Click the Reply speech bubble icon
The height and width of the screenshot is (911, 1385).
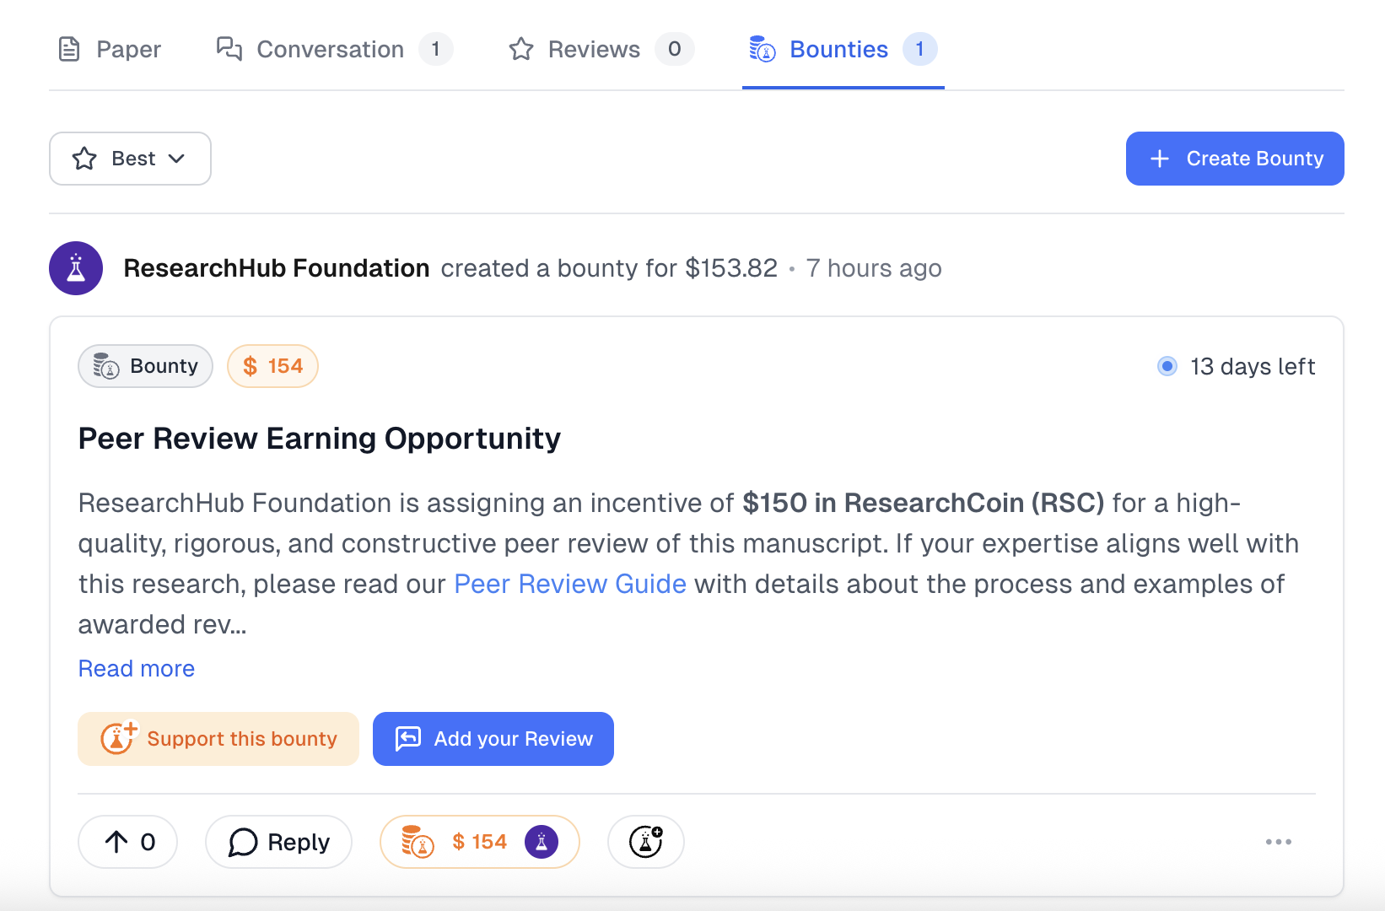243,842
